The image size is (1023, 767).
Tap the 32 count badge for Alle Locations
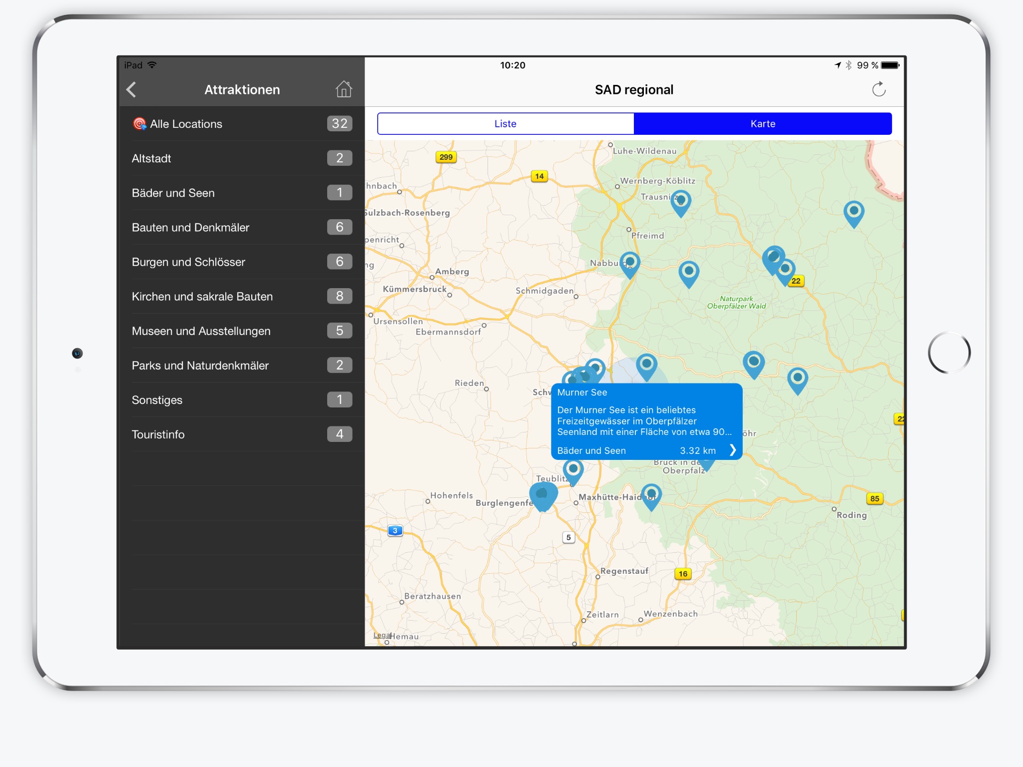[x=340, y=123]
